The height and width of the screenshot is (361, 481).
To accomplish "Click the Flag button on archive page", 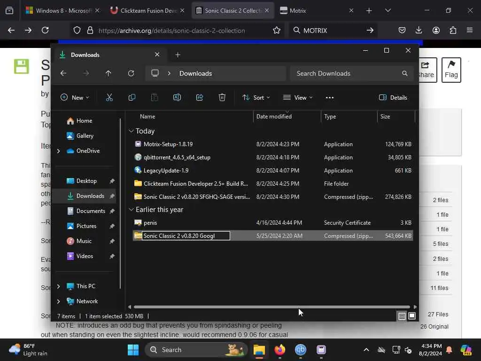I will [x=451, y=70].
